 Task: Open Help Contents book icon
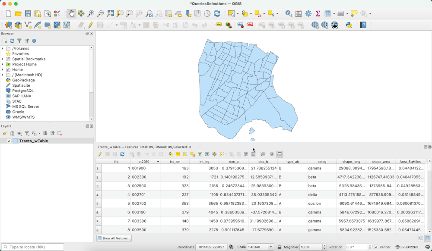[x=363, y=25]
